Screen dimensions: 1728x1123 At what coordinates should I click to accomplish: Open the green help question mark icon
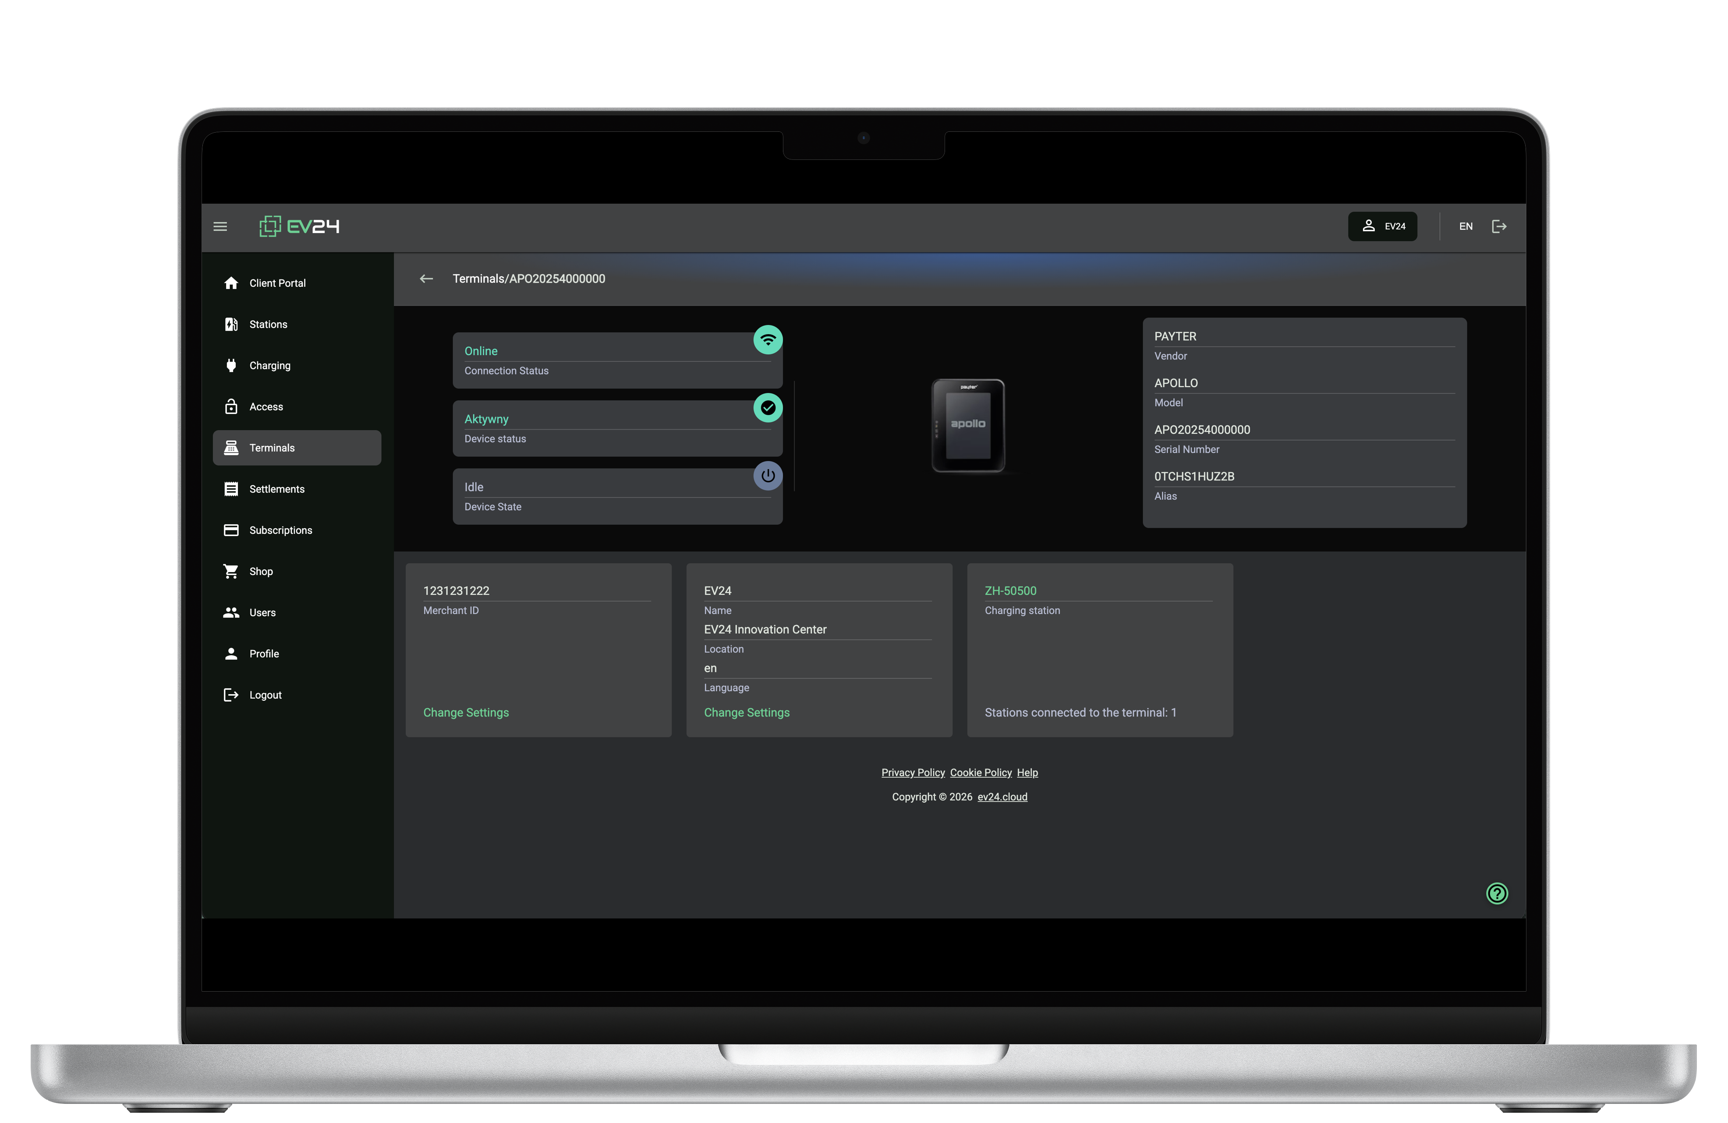coord(1496,893)
